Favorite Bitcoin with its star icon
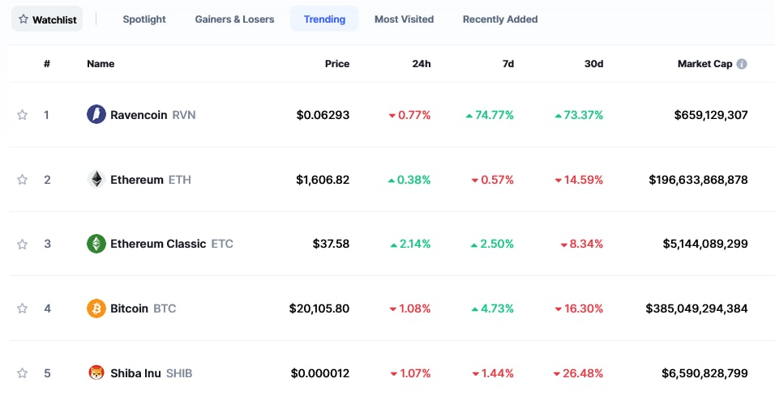The image size is (775, 404). point(23,308)
